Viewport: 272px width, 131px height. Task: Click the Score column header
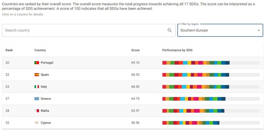click(135, 50)
